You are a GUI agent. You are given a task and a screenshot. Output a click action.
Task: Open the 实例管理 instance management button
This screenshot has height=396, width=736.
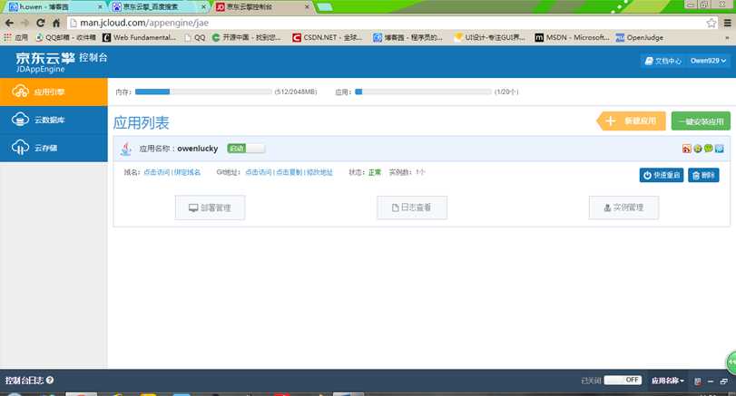[623, 208]
